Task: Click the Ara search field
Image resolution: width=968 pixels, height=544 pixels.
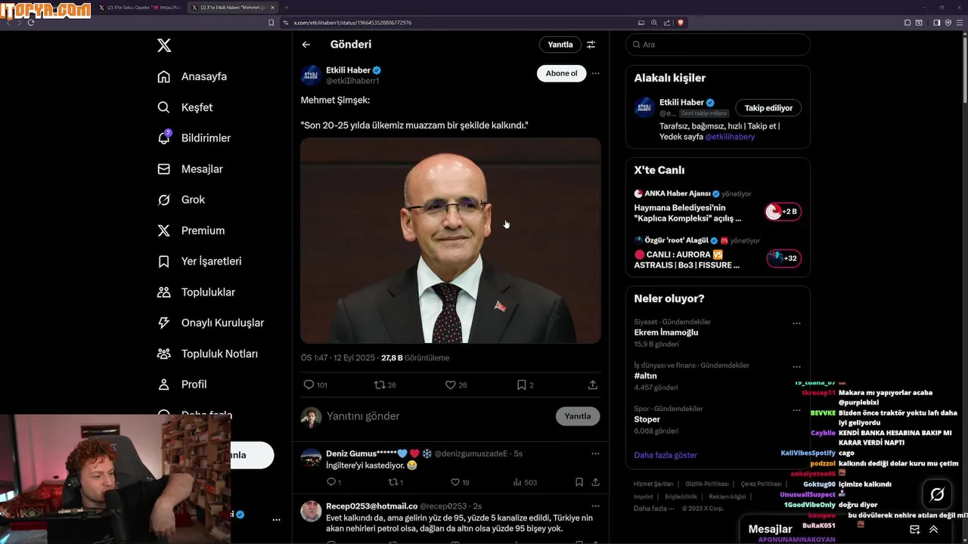Action: pos(718,45)
